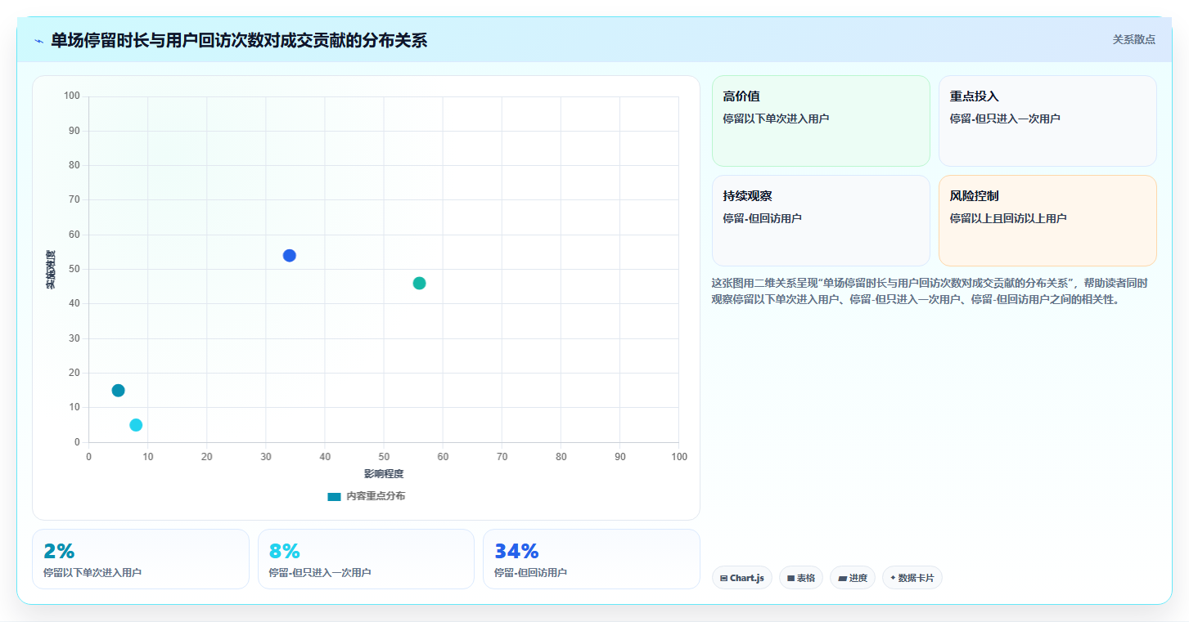Click the 实施难度 y-axis label

[x=51, y=270]
